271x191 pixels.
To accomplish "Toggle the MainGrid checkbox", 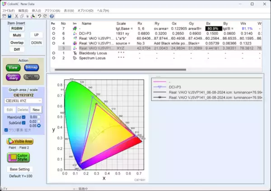I will (24, 118).
